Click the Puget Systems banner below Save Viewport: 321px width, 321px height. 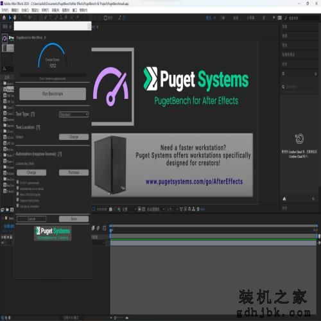53,233
